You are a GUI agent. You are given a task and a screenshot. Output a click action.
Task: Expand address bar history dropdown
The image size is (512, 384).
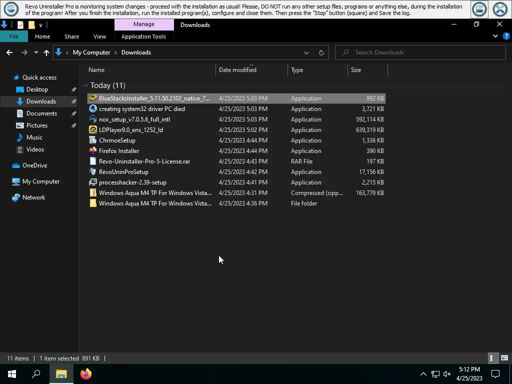[306, 52]
